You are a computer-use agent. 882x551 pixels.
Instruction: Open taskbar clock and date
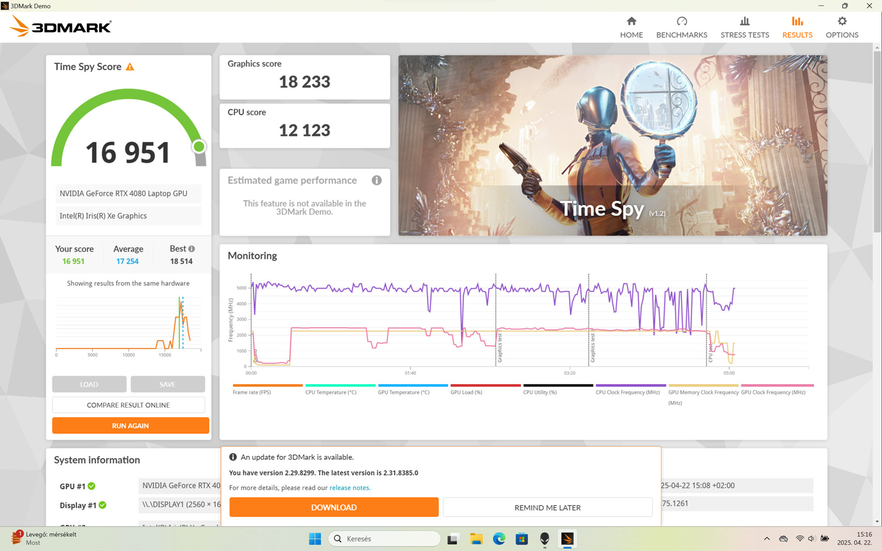coord(855,539)
